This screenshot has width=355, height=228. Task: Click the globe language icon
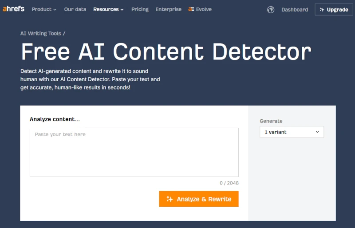coord(271,10)
